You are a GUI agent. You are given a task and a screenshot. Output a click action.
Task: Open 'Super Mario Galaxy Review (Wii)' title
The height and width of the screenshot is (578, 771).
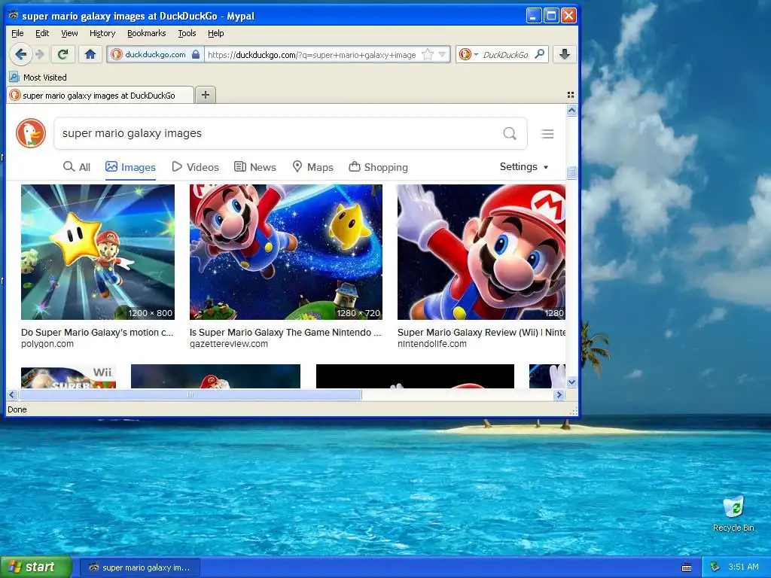pos(481,332)
